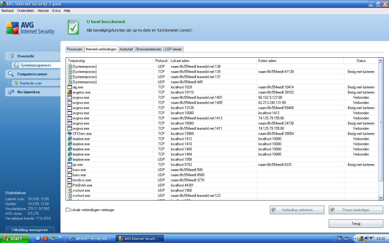Select the local address localhost:44301 cell
Viewport: 389px width, 243px height.
click(x=213, y=185)
